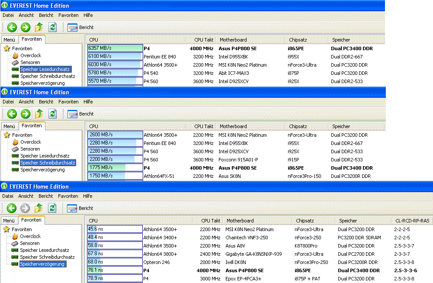Click the Favoriten star root in the bottom window

(x=17, y=229)
